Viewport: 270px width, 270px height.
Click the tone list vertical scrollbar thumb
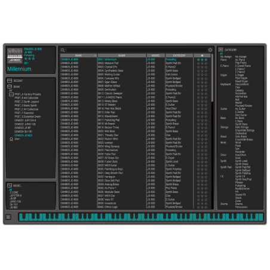click(213, 78)
